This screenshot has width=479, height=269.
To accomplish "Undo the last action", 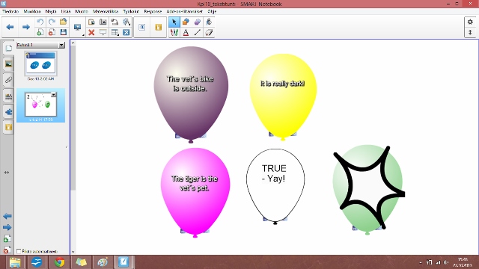I will [x=40, y=22].
